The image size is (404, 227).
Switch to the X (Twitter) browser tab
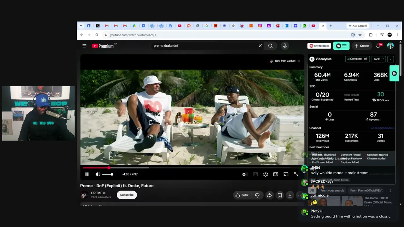[x=98, y=26]
